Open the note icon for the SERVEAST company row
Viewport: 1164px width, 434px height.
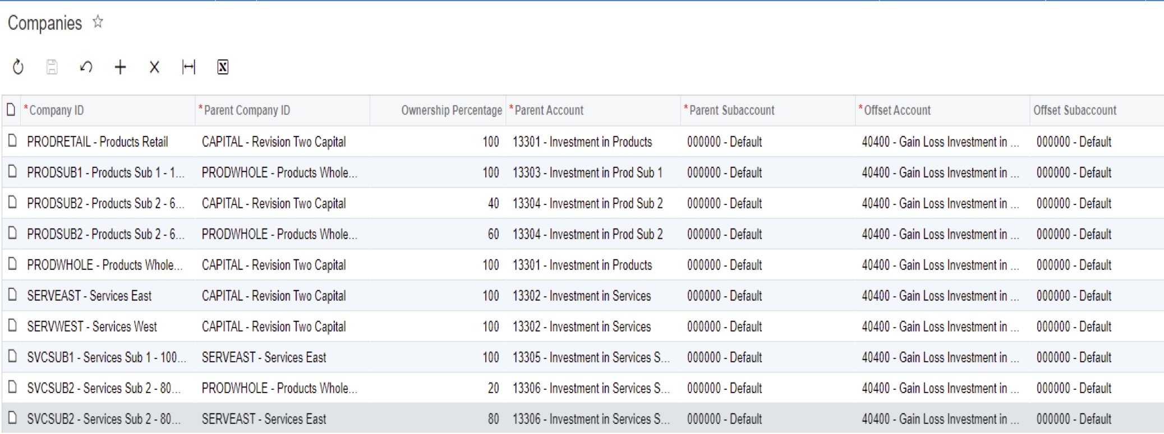(12, 295)
